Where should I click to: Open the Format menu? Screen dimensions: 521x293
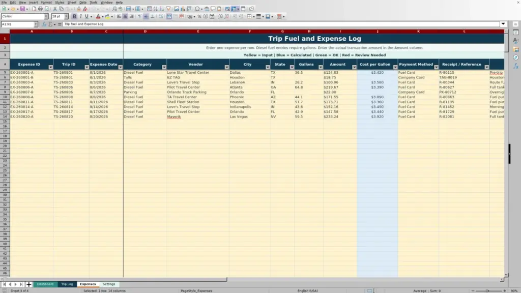pyautogui.click(x=46, y=3)
